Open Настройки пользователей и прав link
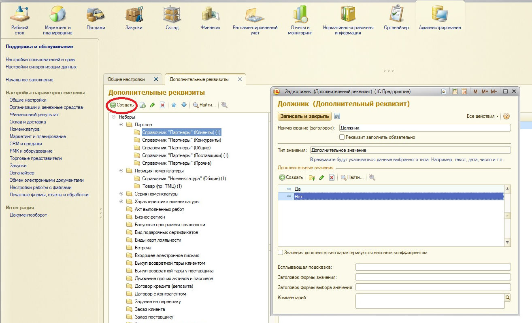 [x=40, y=59]
